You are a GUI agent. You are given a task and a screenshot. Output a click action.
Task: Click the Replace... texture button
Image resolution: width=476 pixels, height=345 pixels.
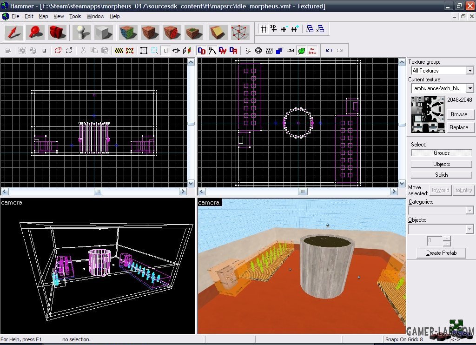(x=461, y=127)
